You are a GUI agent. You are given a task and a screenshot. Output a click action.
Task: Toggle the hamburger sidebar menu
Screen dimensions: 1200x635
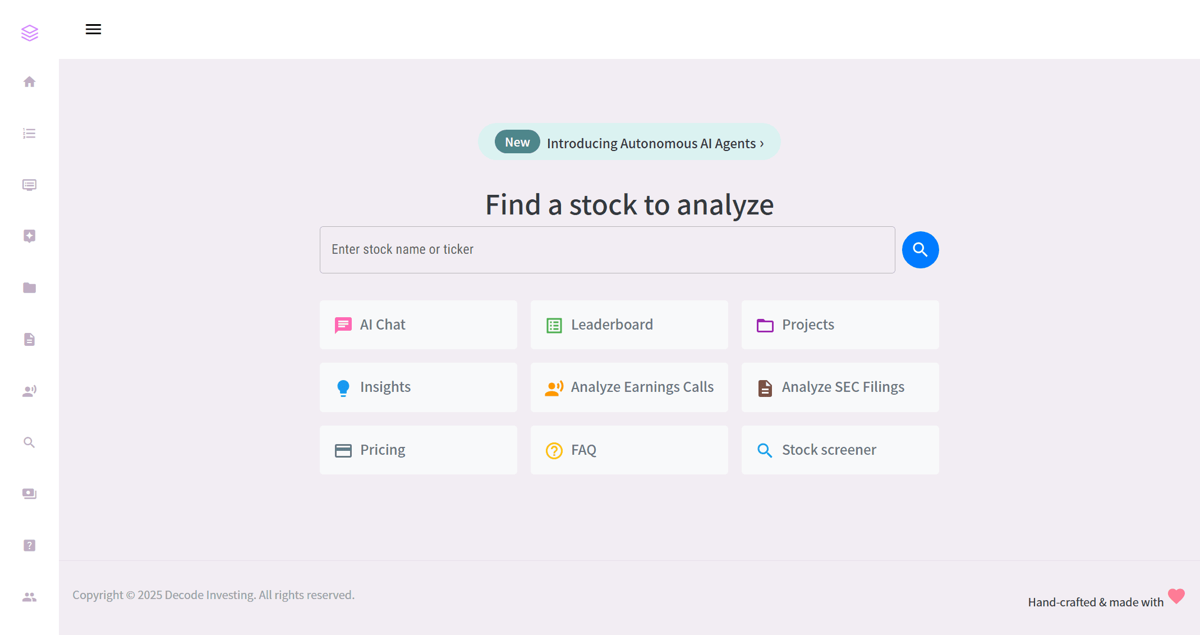point(93,29)
